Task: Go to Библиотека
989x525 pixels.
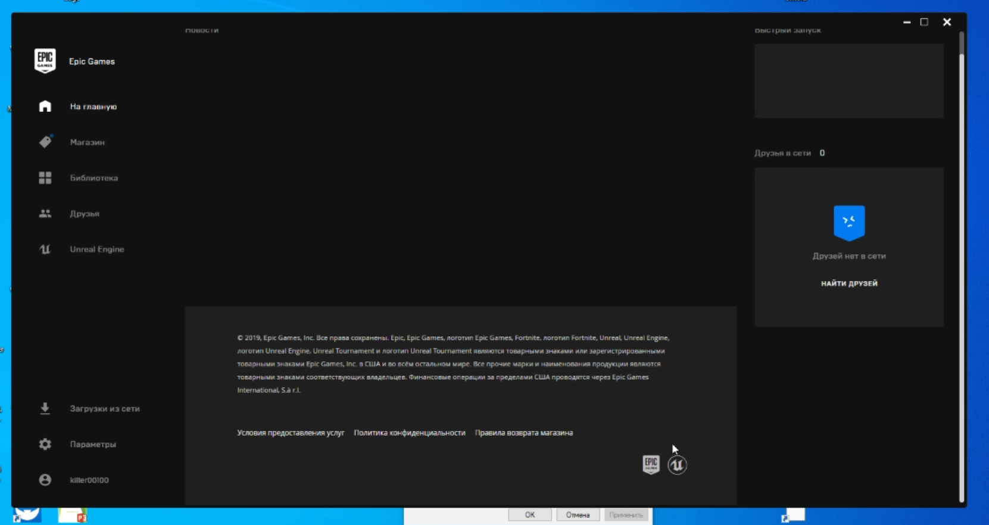Action: pyautogui.click(x=94, y=178)
